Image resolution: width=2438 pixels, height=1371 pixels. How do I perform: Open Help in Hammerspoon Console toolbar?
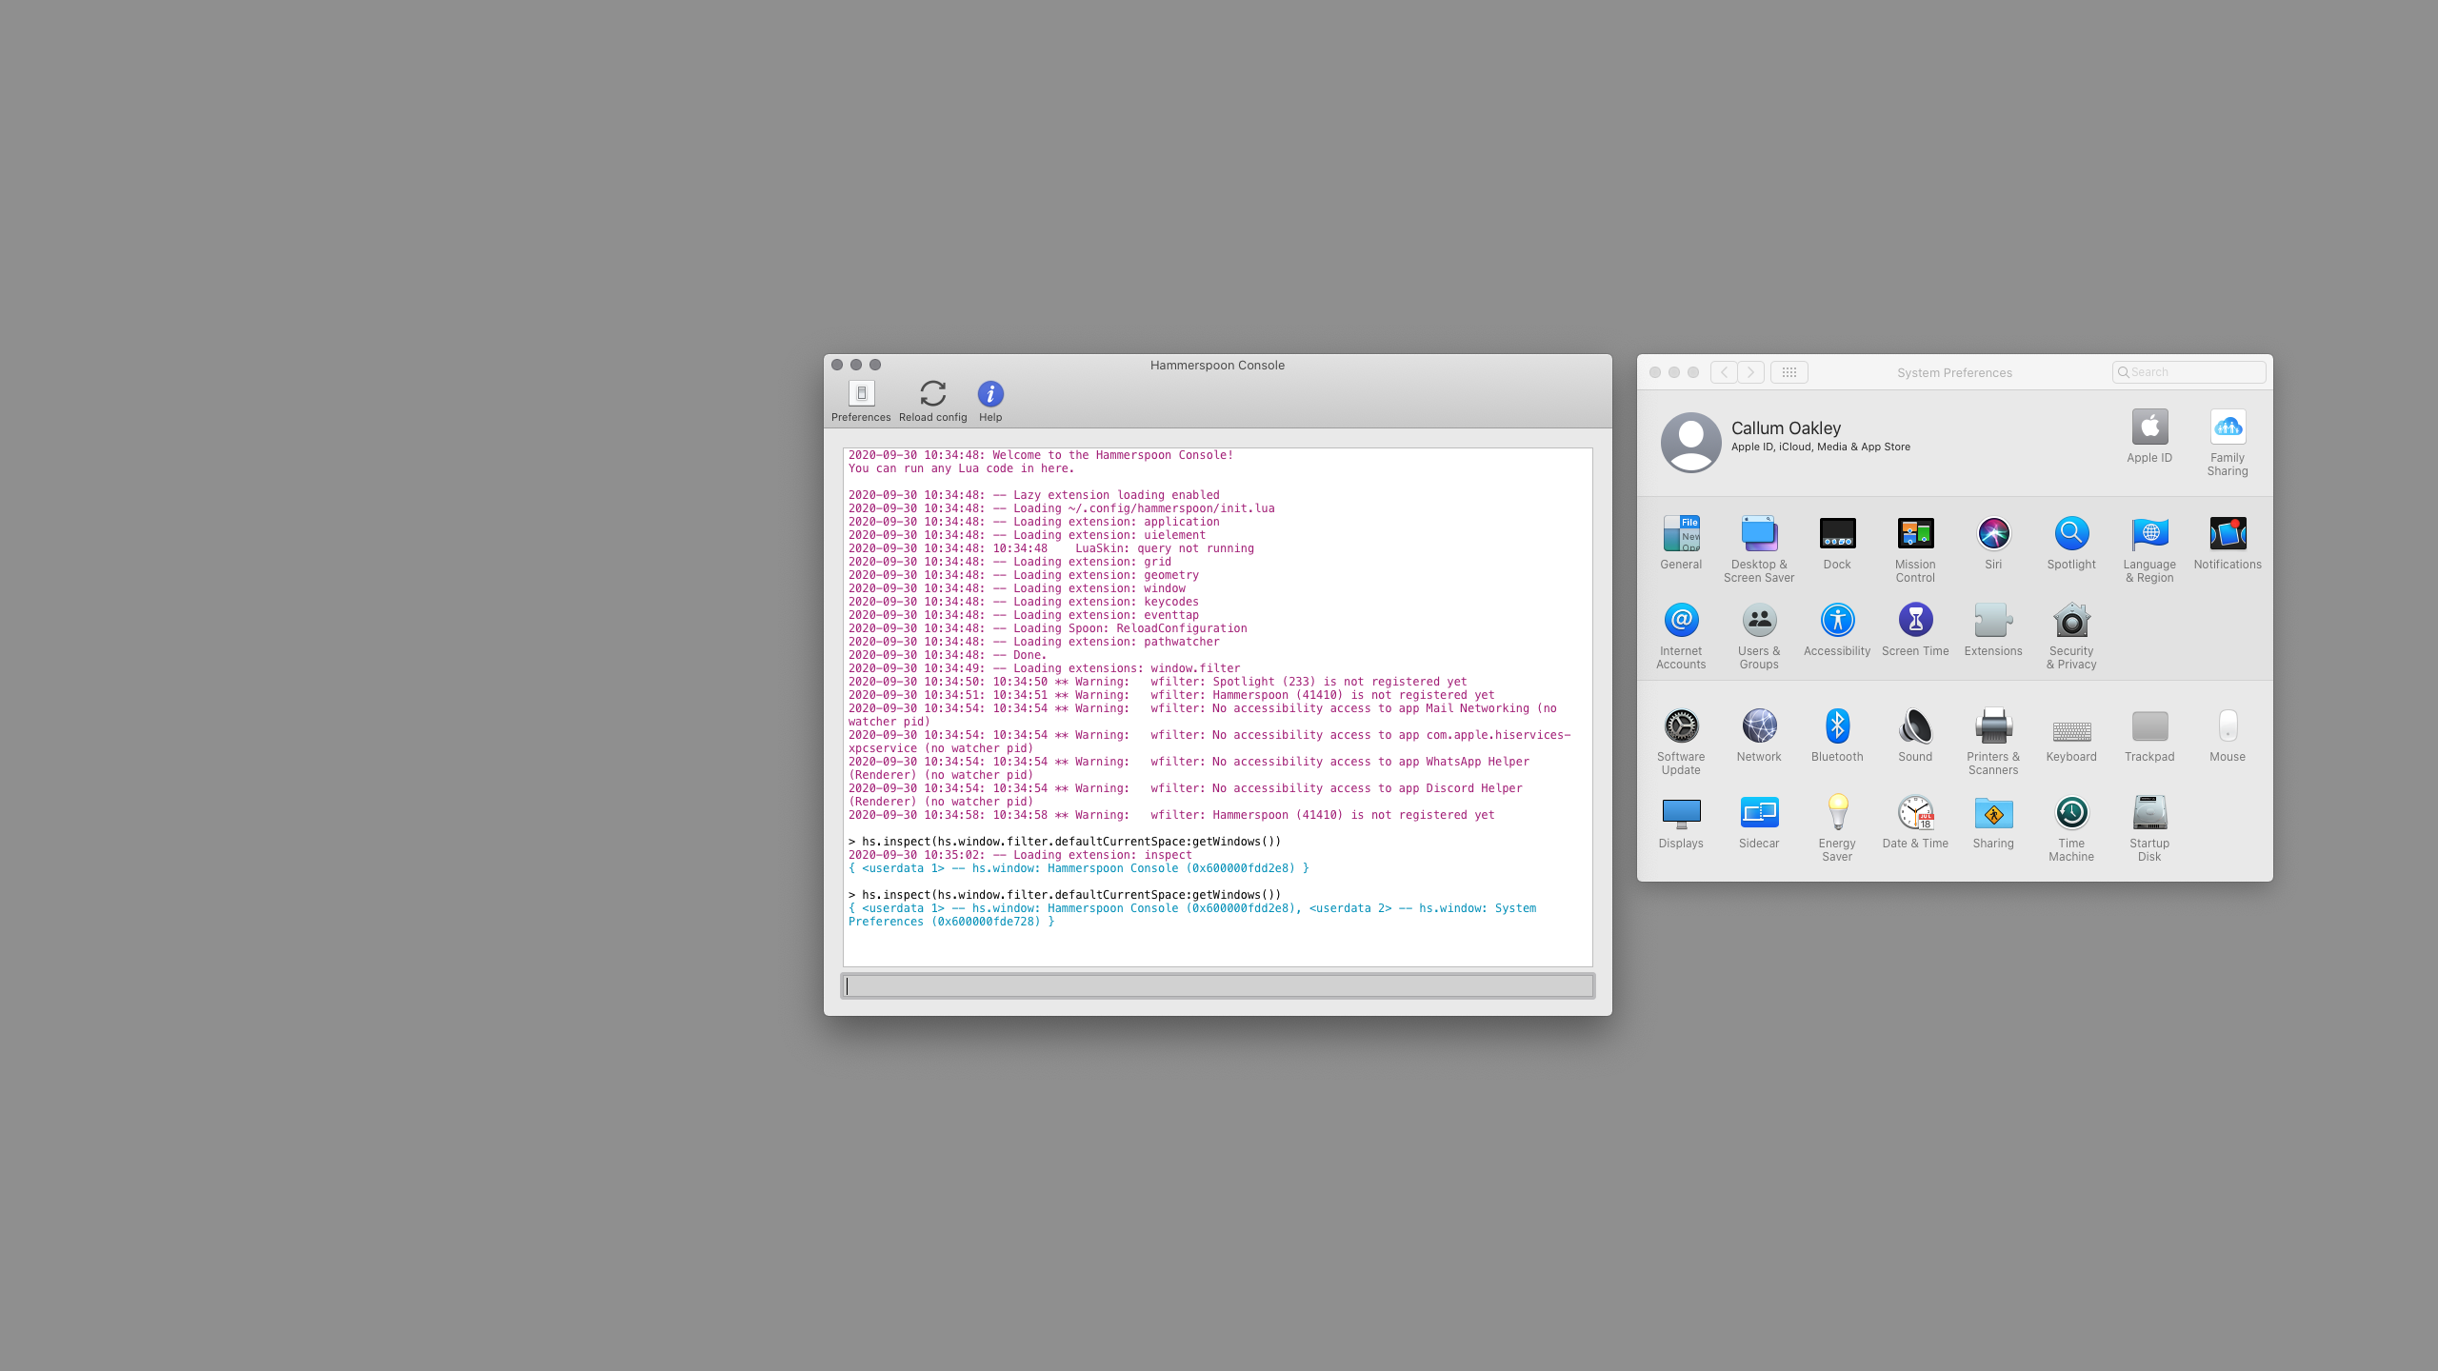[x=990, y=401]
